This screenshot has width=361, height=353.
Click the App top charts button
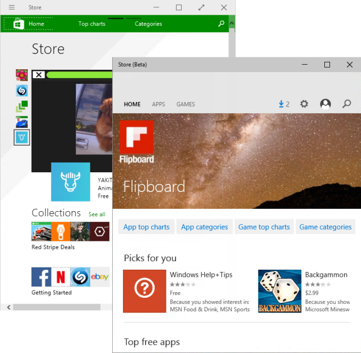pyautogui.click(x=147, y=227)
